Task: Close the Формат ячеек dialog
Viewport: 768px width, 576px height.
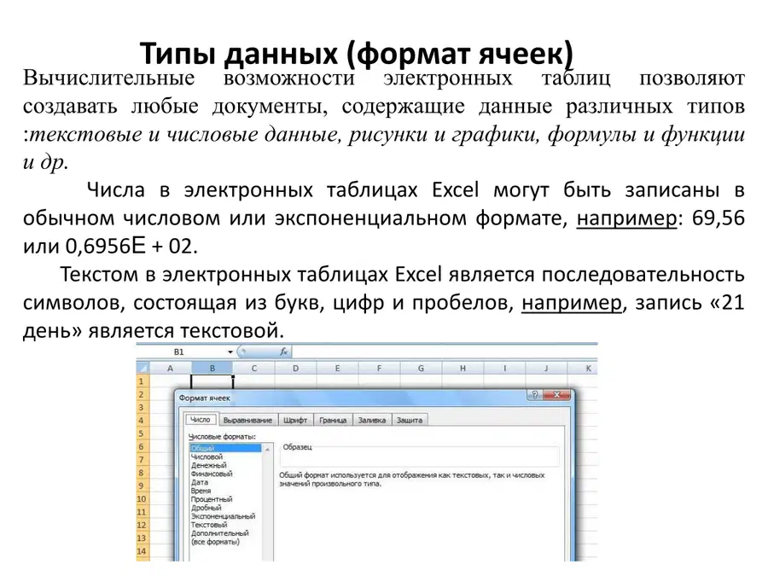Action: tap(556, 394)
